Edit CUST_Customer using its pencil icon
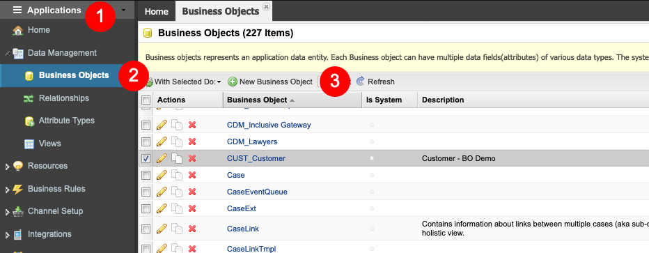 (x=162, y=158)
